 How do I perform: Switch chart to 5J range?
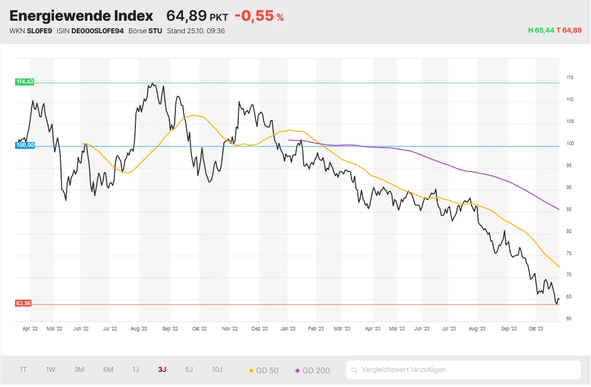(189, 369)
